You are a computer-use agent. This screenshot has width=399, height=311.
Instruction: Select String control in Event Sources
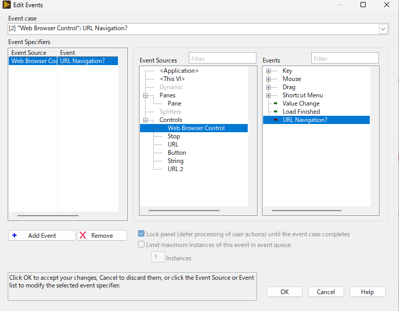[x=175, y=161]
